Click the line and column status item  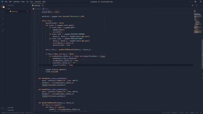(x=166, y=113)
